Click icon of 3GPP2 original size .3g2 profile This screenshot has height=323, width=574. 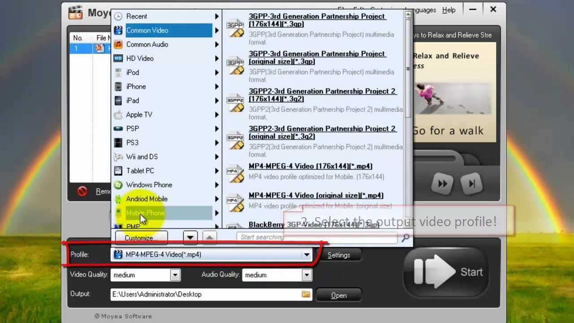click(235, 140)
